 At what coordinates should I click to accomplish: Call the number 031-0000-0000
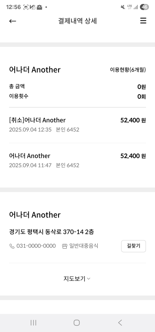point(36,246)
